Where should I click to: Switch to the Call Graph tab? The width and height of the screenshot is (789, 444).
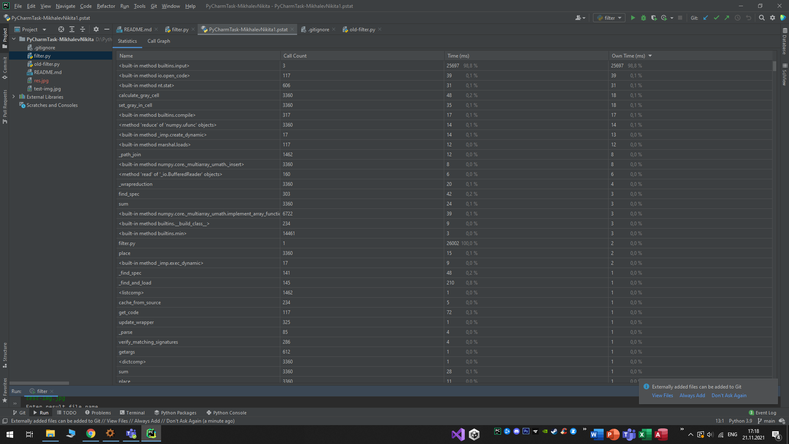tap(159, 41)
